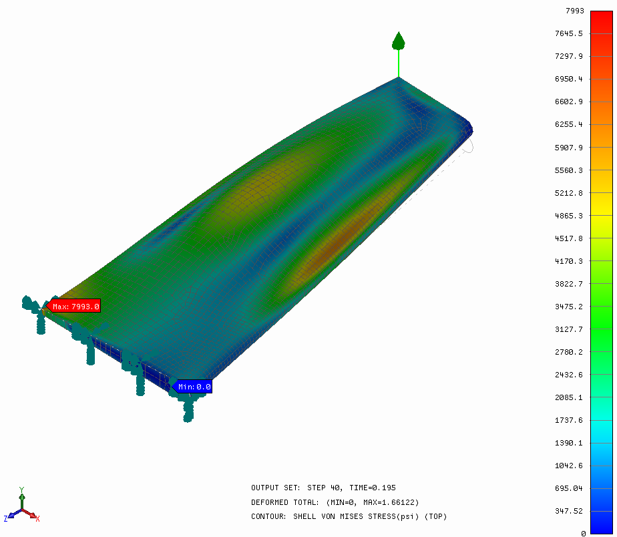617x537 pixels.
Task: Click yellow legend band between 5212.8 and 4865.3
Action: click(x=601, y=204)
